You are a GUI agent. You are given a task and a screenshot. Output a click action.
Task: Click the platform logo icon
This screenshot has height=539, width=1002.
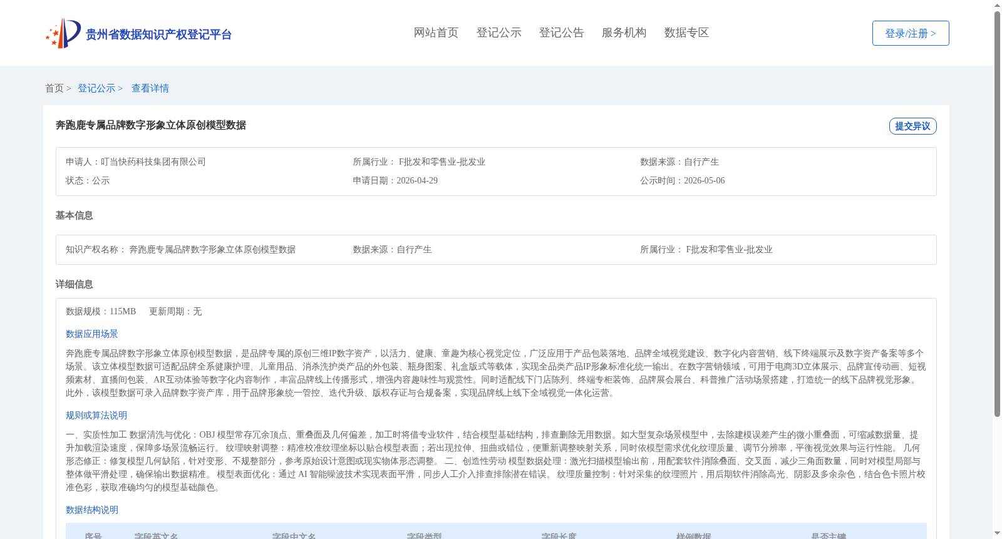point(63,33)
